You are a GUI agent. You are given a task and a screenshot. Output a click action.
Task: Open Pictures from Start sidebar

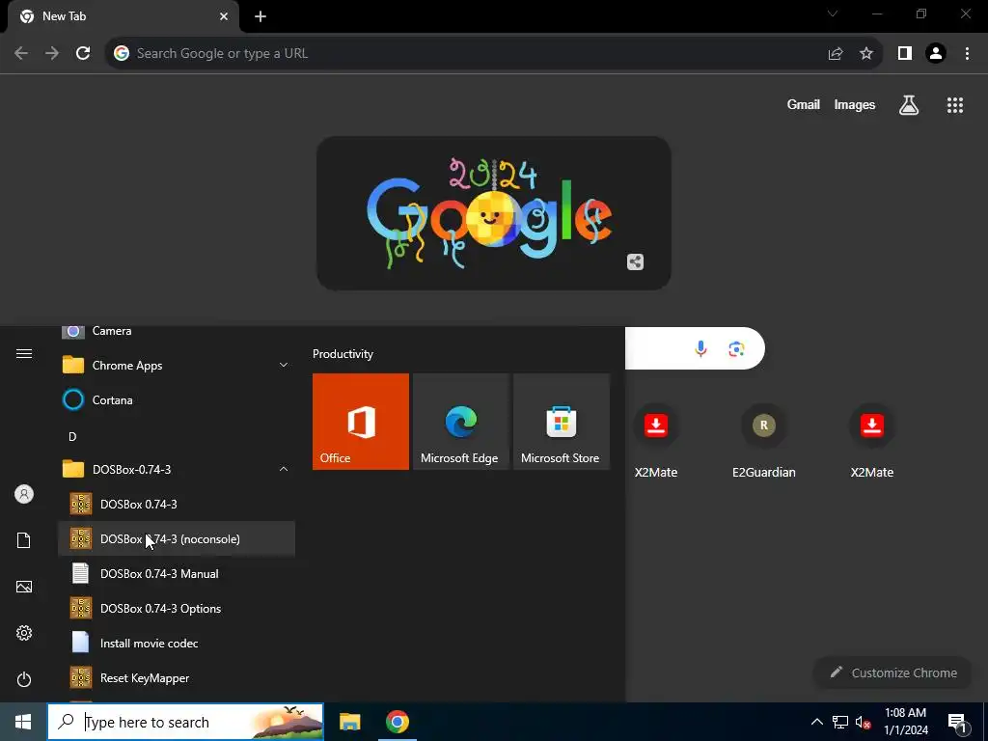(x=24, y=587)
